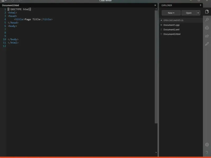Click the opening <body> tag line

pyautogui.click(x=12, y=26)
